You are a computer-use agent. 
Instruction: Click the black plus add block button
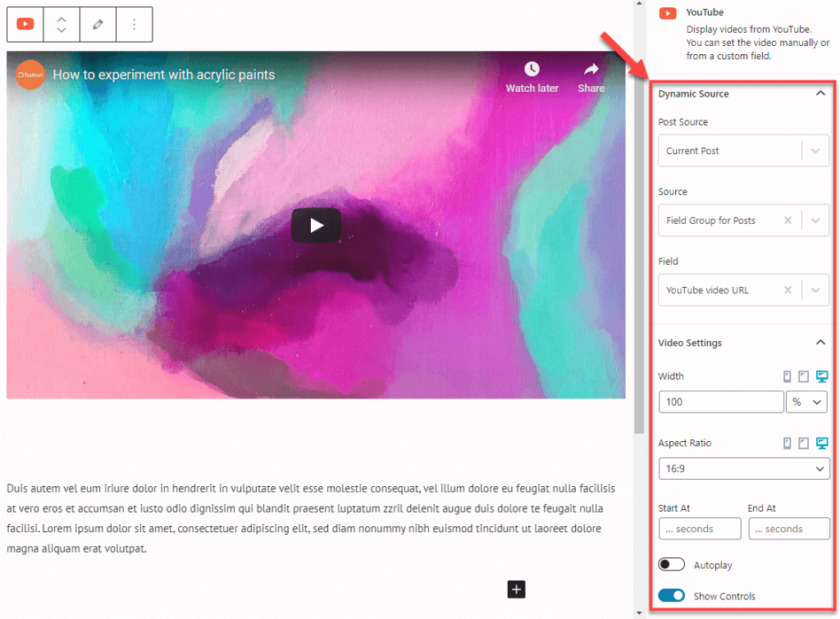coord(516,589)
